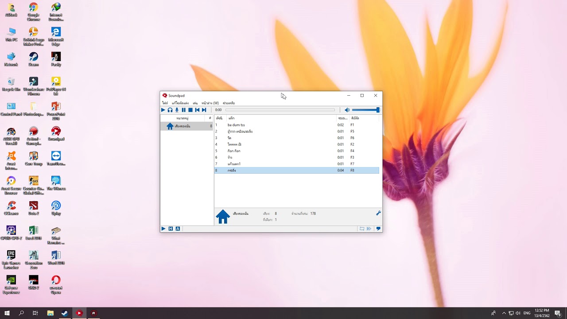
Task: Select the house category in the sidebar
Action: pos(186,126)
